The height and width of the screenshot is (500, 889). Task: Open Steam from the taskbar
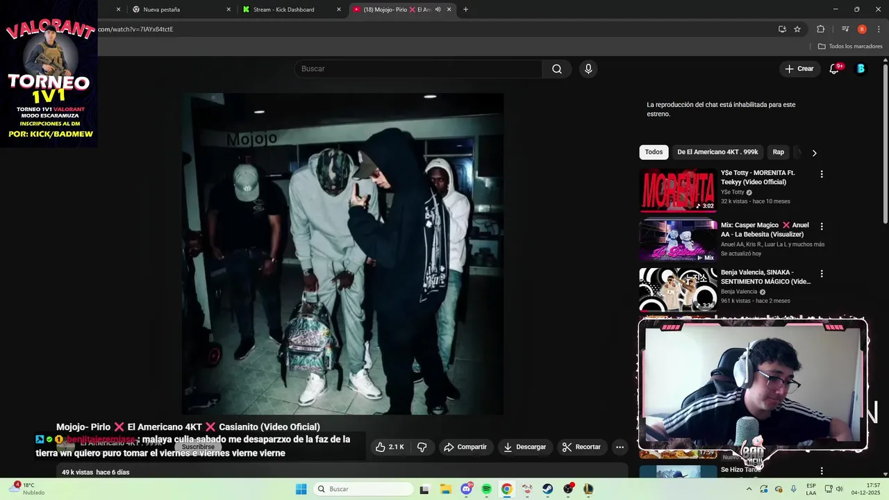[548, 489]
